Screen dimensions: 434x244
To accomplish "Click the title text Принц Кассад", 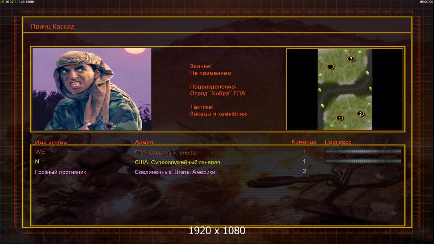I will (x=53, y=26).
